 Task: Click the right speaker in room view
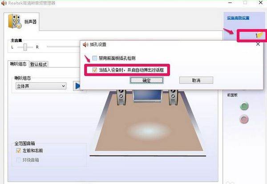[x=173, y=97]
